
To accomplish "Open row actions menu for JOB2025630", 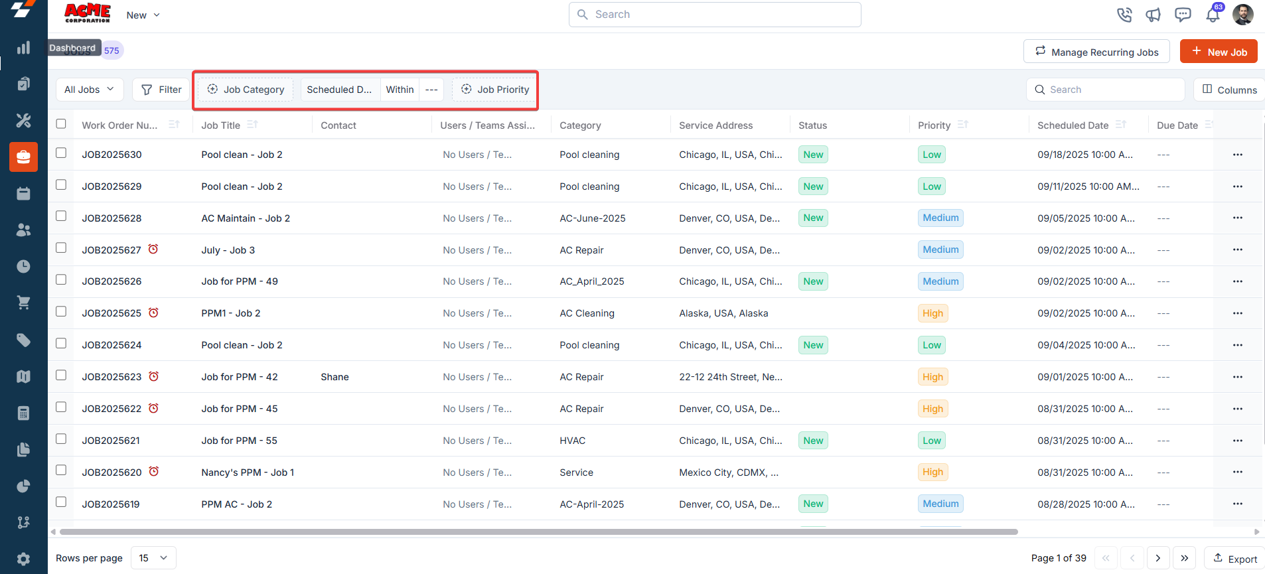I will 1238,155.
